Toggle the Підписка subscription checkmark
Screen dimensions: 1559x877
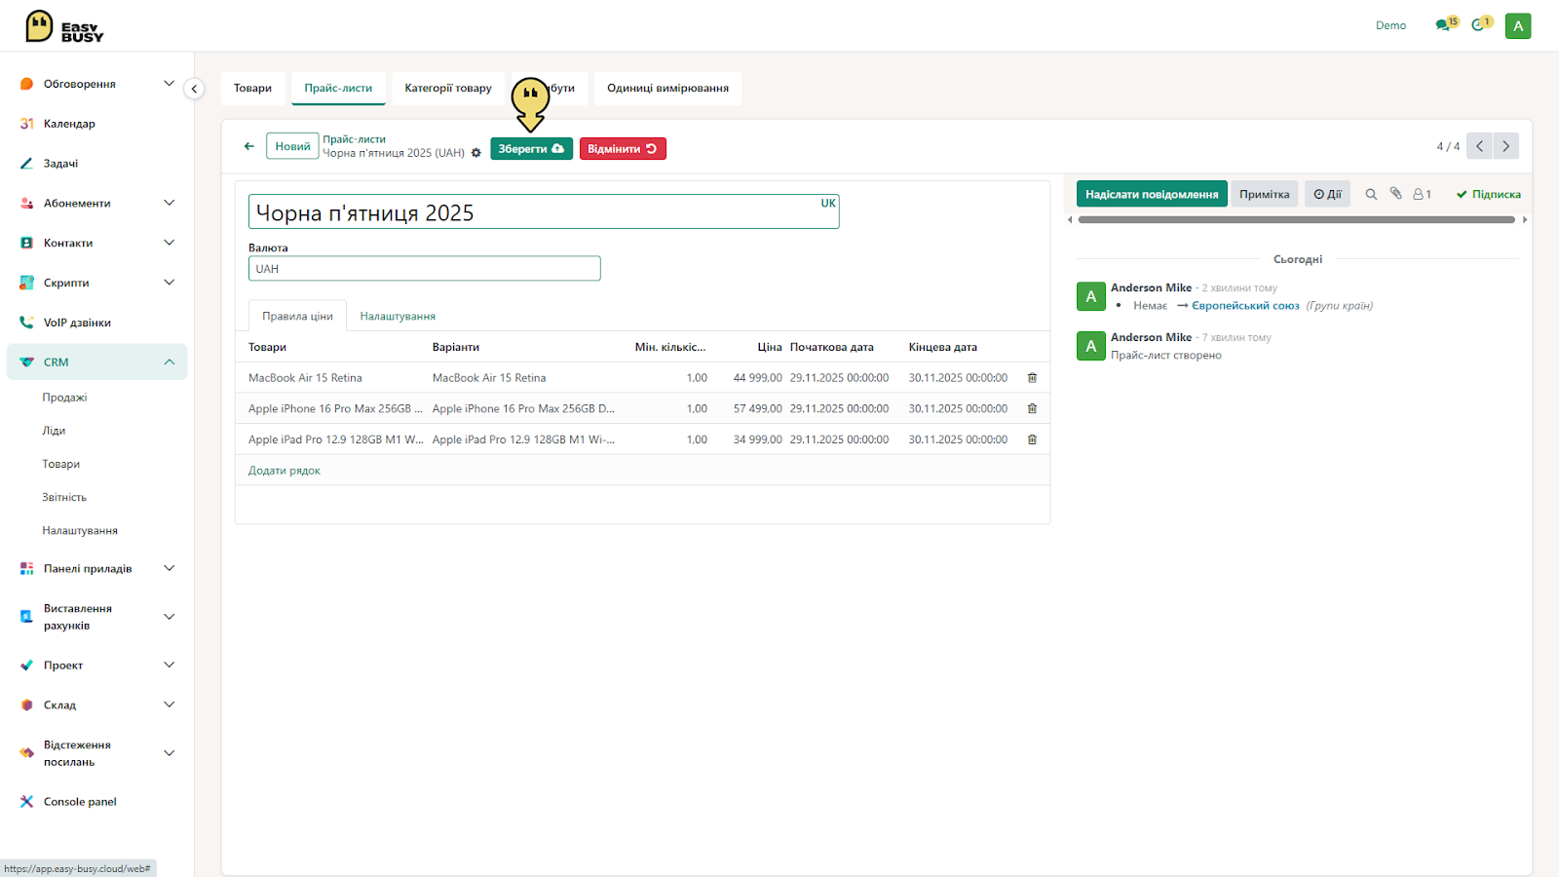[1488, 194]
